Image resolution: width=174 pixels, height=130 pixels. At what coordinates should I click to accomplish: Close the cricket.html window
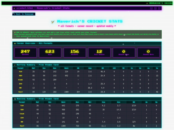[x=159, y=8]
